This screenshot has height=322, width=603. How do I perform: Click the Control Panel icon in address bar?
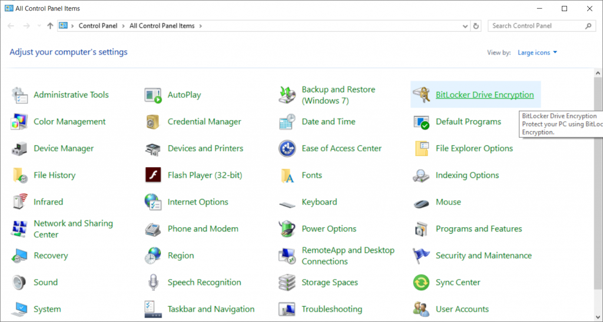pyautogui.click(x=63, y=26)
